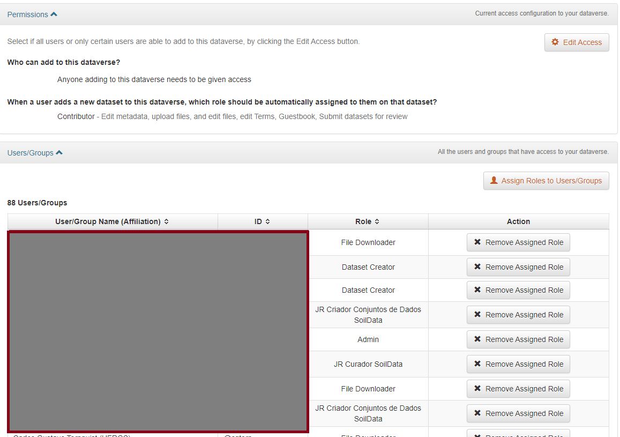Collapse the Users/Groups section chevron
620x437 pixels.
pyautogui.click(x=59, y=153)
